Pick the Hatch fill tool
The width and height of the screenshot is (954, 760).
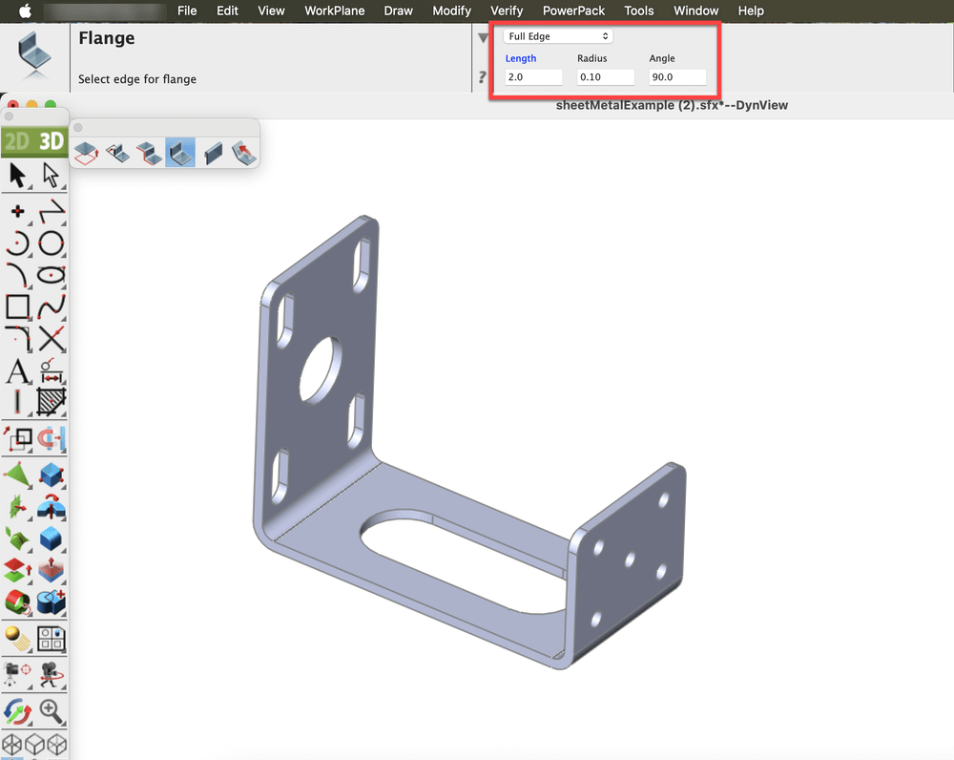52,402
